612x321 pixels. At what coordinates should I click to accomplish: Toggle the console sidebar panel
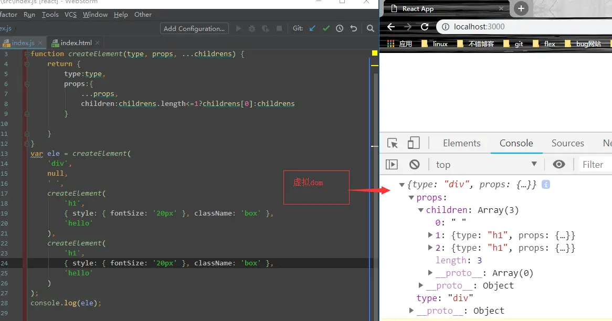coord(392,164)
